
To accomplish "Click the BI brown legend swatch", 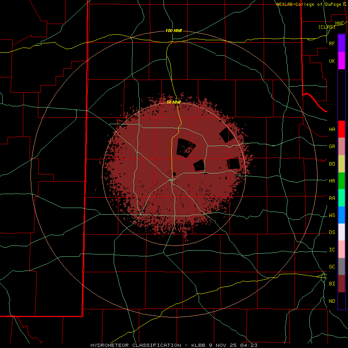I will pos(341,284).
